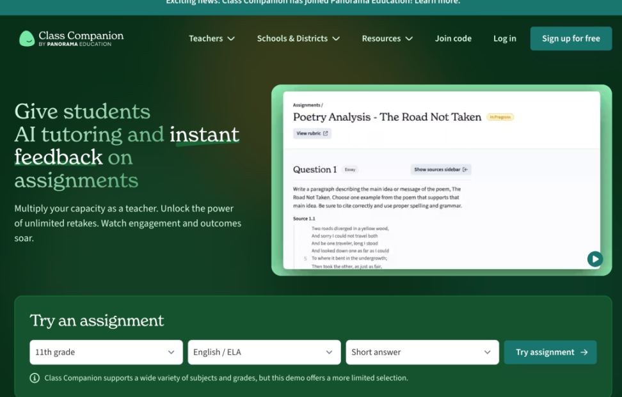Click the View rubric button

click(x=312, y=134)
